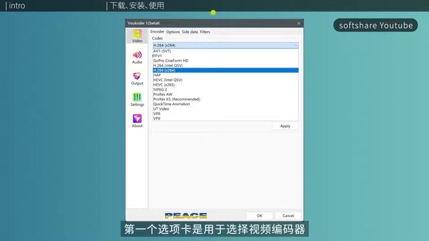Image resolution: width=429 pixels, height=241 pixels.
Task: Switch to the Encoder tab
Action: coord(158,31)
